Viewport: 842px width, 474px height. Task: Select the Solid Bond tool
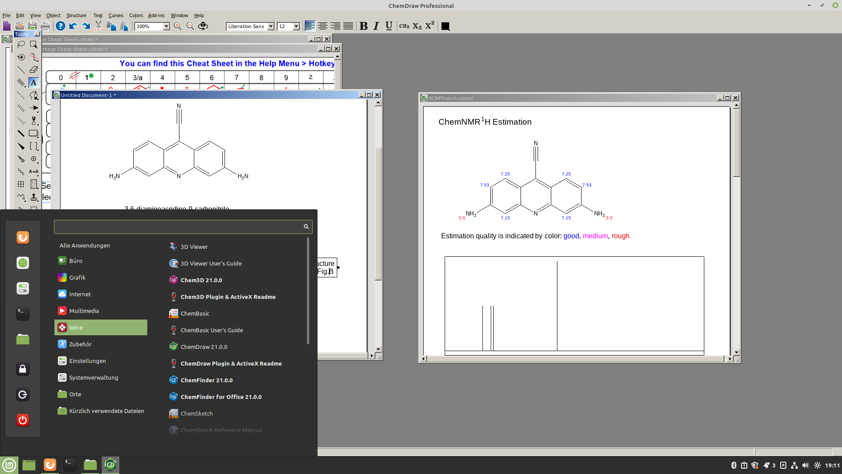point(21,70)
